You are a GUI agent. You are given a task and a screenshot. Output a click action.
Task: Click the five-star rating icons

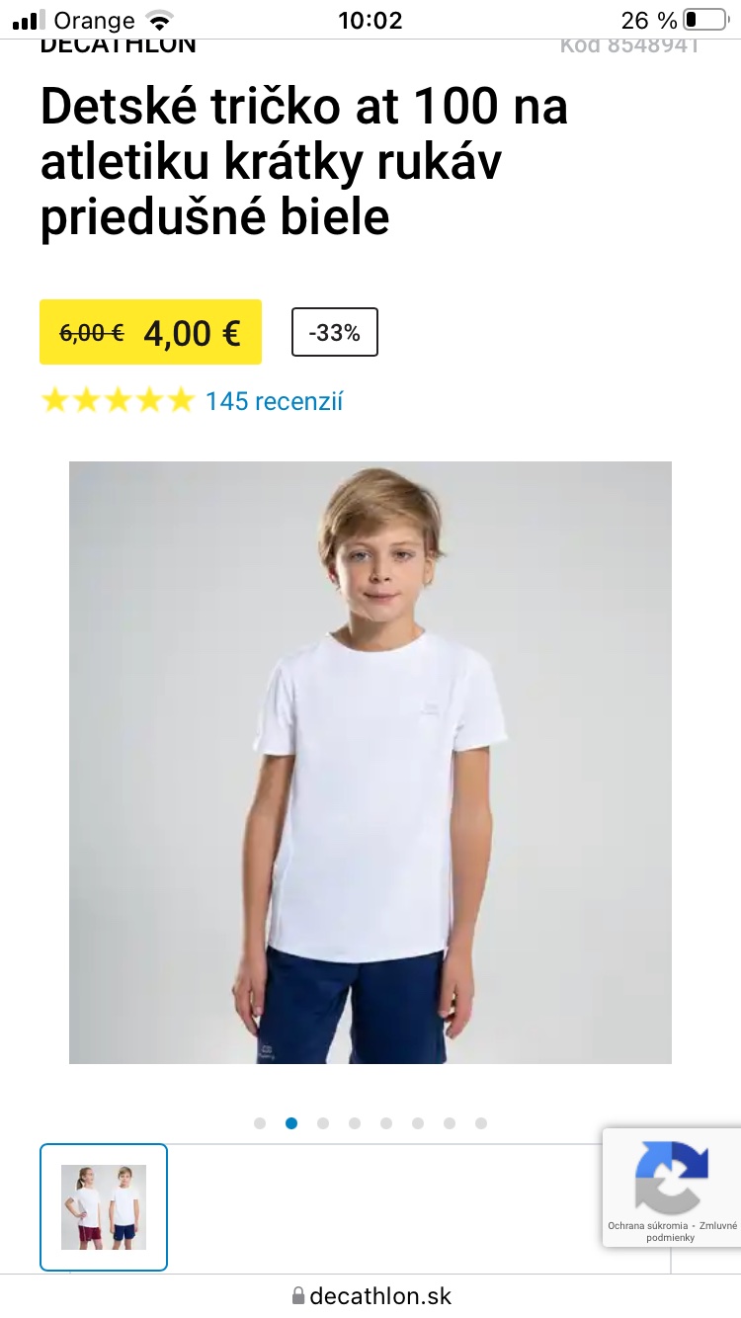click(118, 400)
